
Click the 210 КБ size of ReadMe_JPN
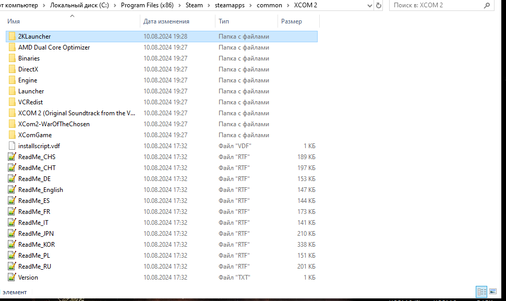(x=306, y=234)
